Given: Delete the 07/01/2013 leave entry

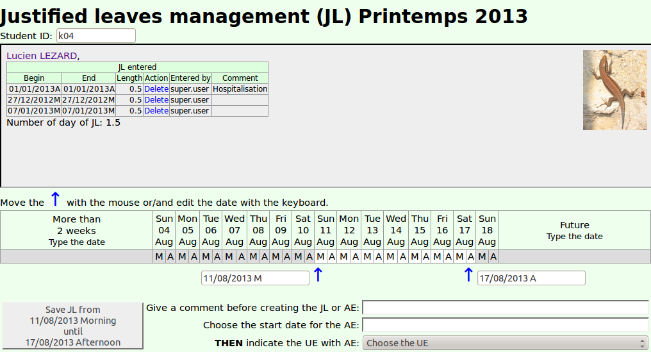Looking at the screenshot, I should point(156,111).
